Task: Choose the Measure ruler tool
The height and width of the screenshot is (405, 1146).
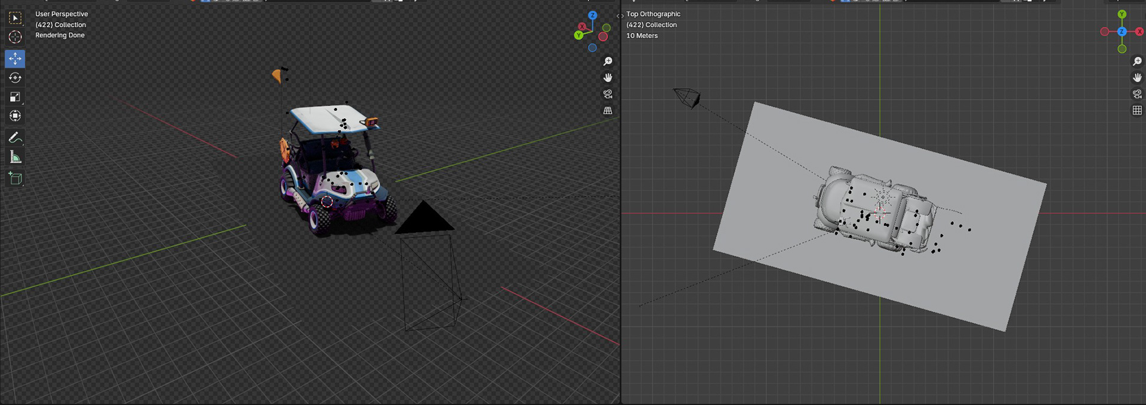Action: 15,157
